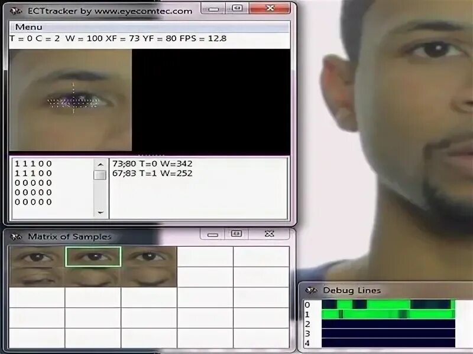Click debug line 1 green bar
The height and width of the screenshot is (354, 473).
pyautogui.click(x=388, y=314)
